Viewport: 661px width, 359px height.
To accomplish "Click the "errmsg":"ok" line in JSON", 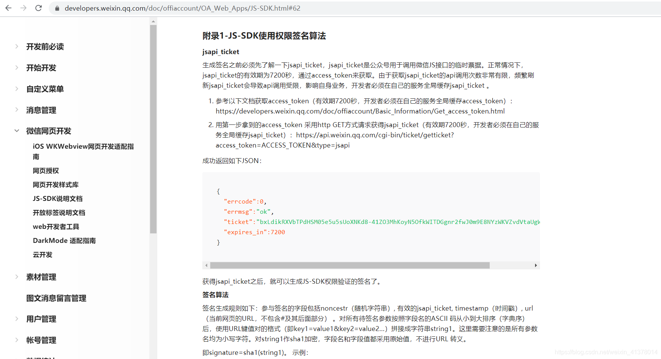I will point(248,212).
